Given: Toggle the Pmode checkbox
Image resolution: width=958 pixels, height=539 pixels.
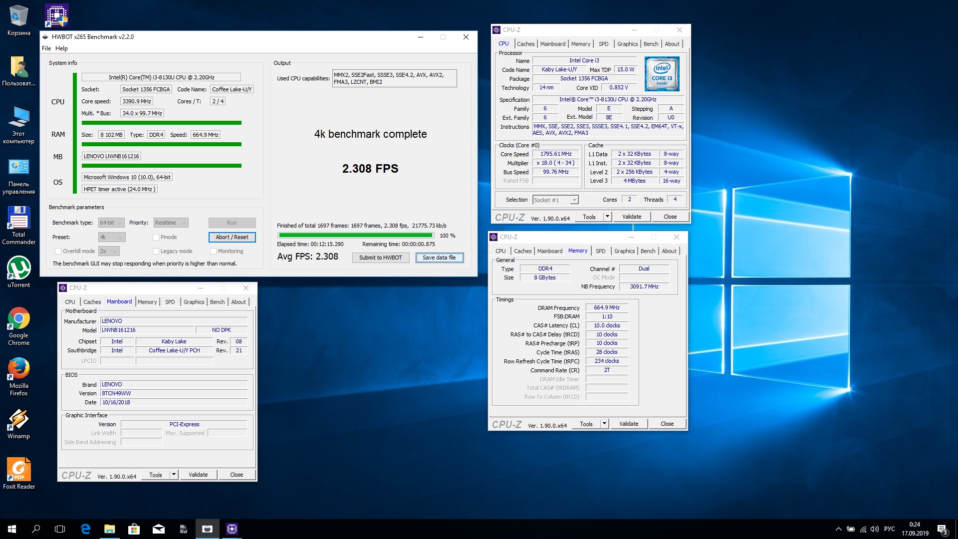Looking at the screenshot, I should coord(156,237).
